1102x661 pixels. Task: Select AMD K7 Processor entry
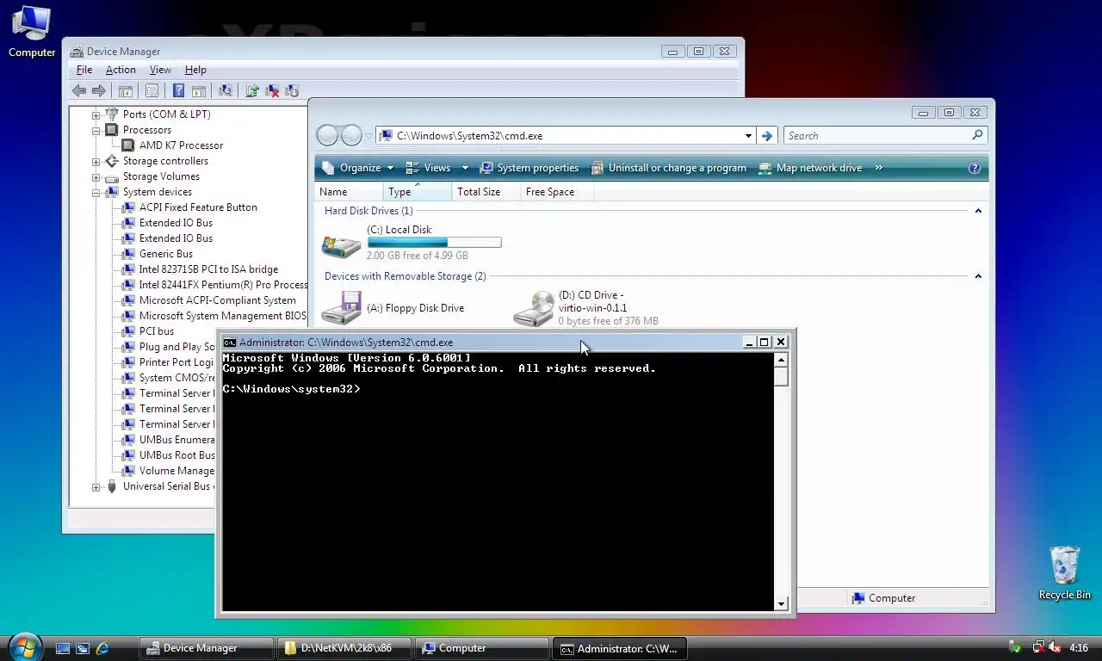[x=181, y=145]
